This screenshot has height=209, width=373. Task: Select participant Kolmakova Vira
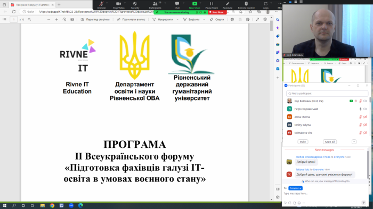[327, 133]
